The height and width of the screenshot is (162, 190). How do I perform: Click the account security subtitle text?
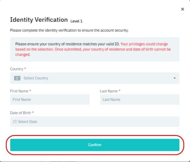click(69, 30)
